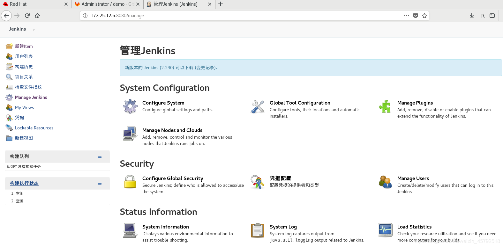Open the System Information title link
The width and height of the screenshot is (503, 247).
(166, 227)
